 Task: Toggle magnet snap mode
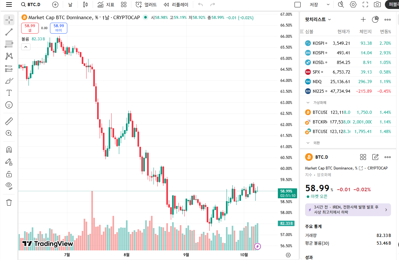coord(9,149)
